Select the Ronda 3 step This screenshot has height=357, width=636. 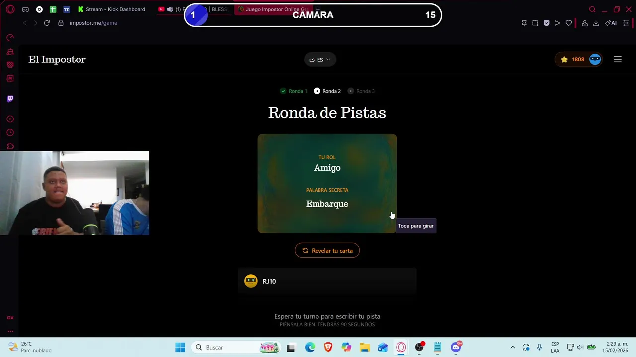361,91
